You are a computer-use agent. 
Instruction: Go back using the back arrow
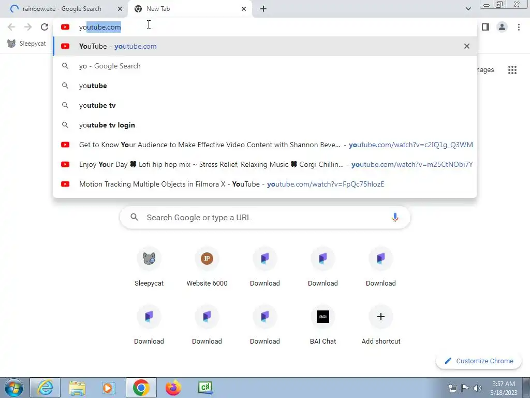(11, 27)
